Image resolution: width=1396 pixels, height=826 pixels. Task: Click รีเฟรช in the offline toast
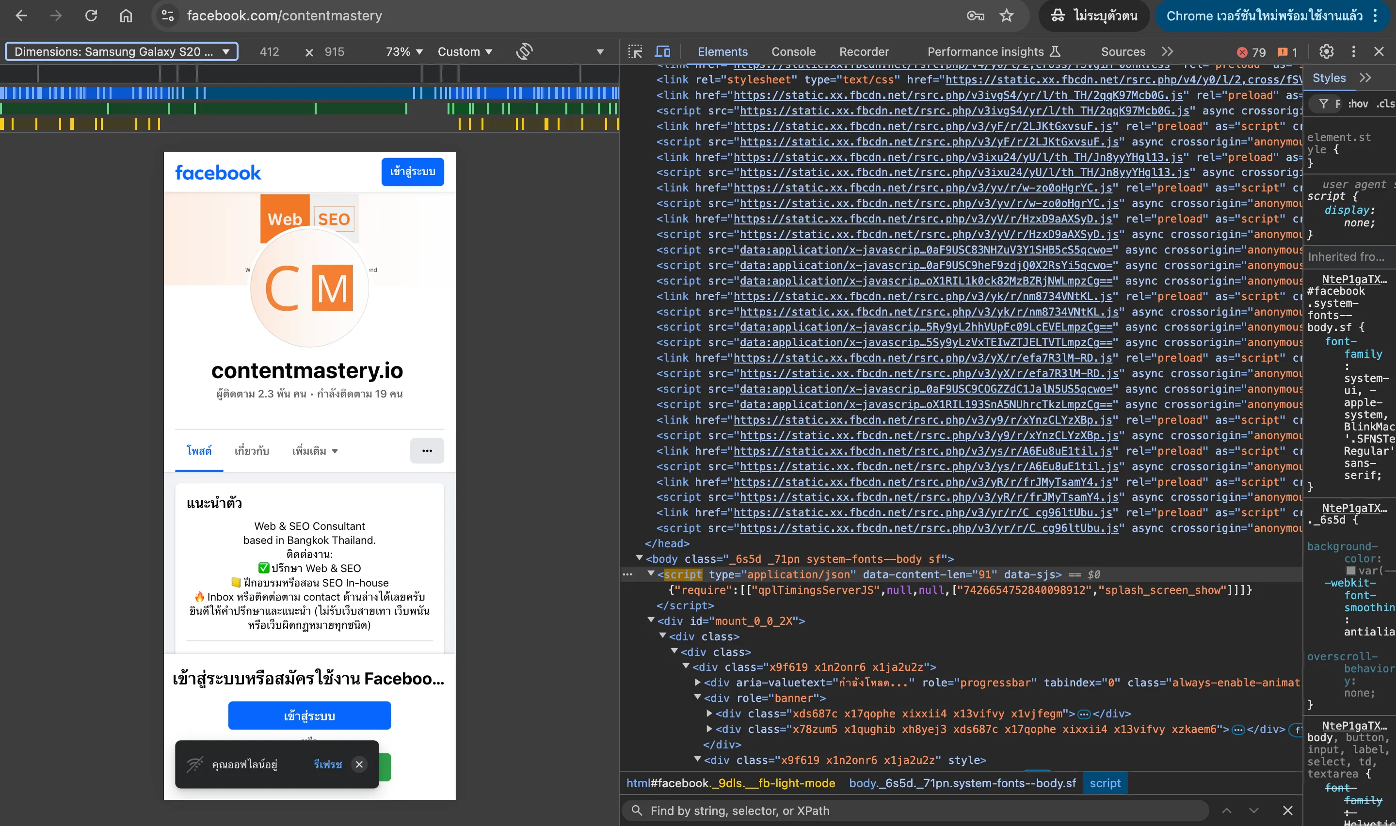pyautogui.click(x=328, y=764)
